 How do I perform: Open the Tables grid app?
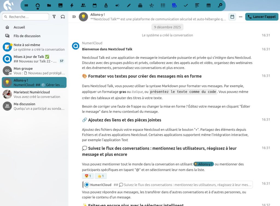208,5
